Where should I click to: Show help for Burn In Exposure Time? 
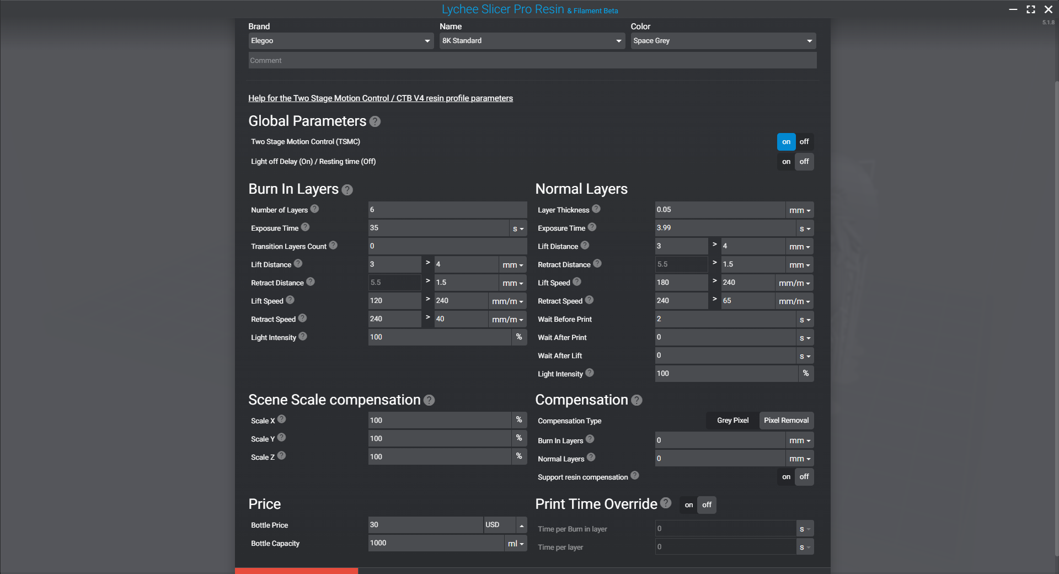(x=305, y=227)
